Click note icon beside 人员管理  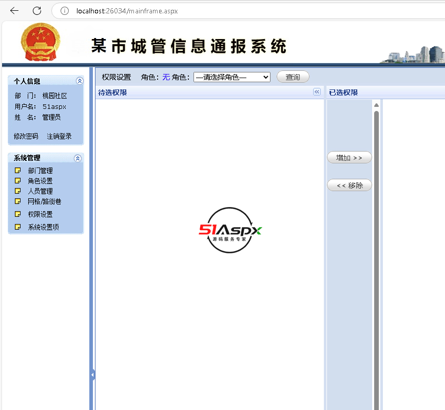point(17,191)
